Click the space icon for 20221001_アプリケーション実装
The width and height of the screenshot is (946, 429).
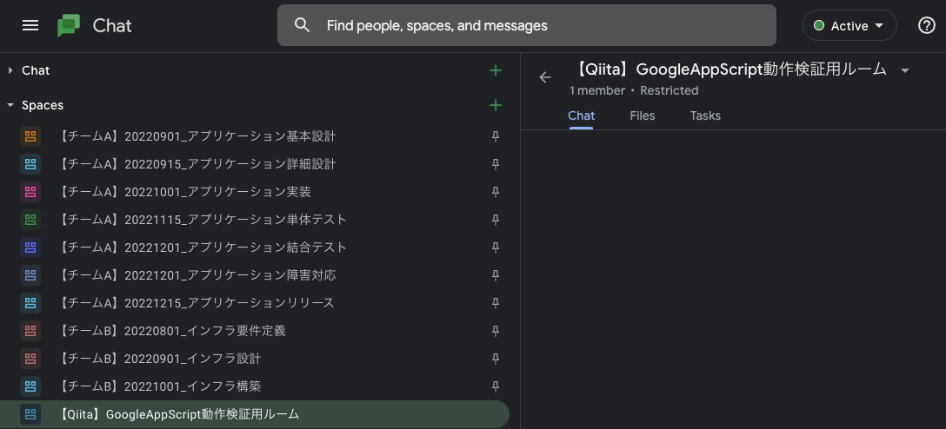(30, 192)
